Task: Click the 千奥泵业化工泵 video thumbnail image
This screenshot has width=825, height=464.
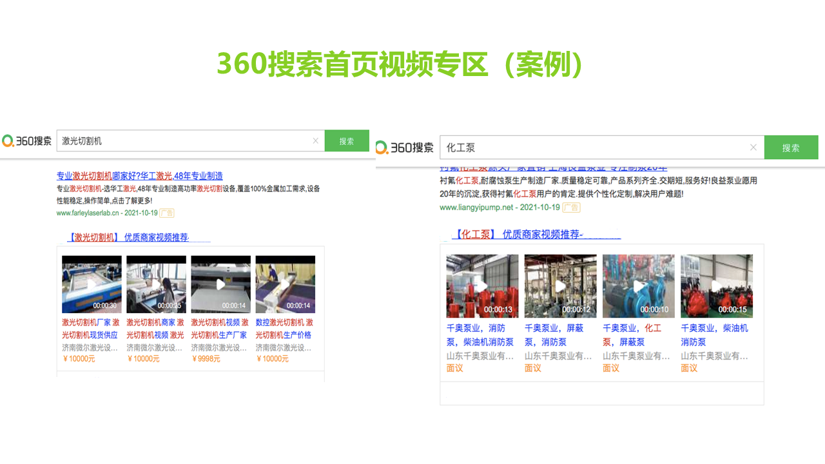Action: coord(638,285)
